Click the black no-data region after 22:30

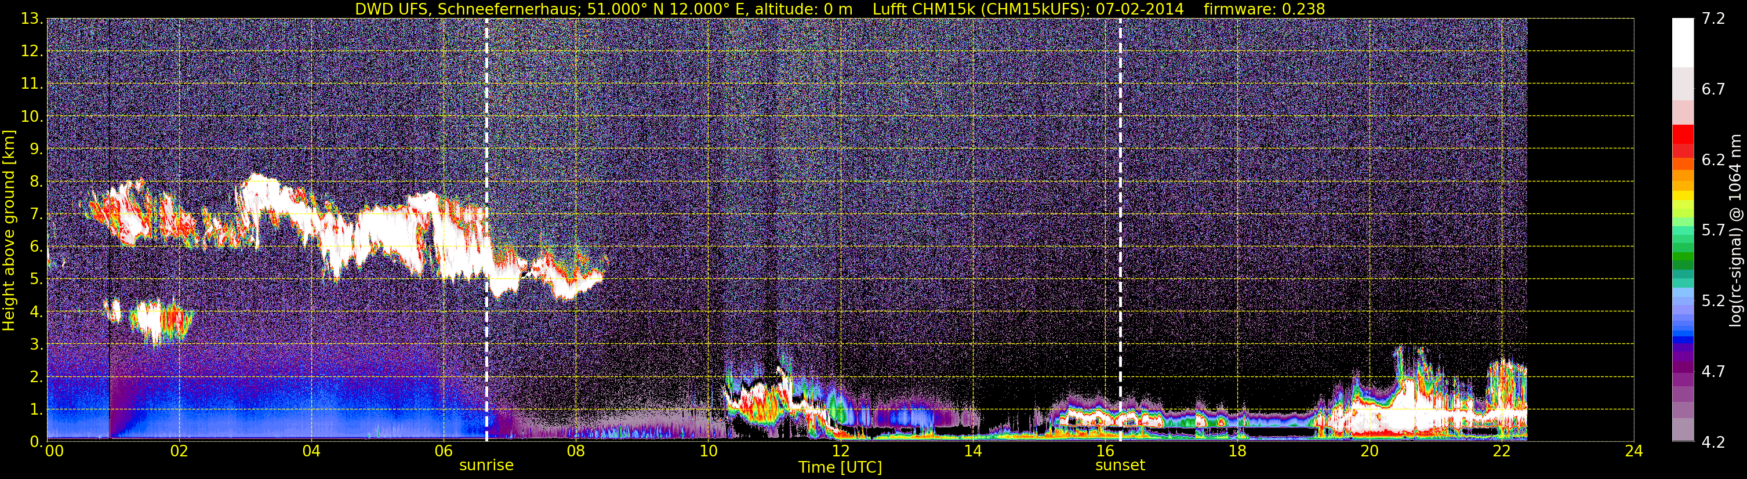[x=1580, y=230]
